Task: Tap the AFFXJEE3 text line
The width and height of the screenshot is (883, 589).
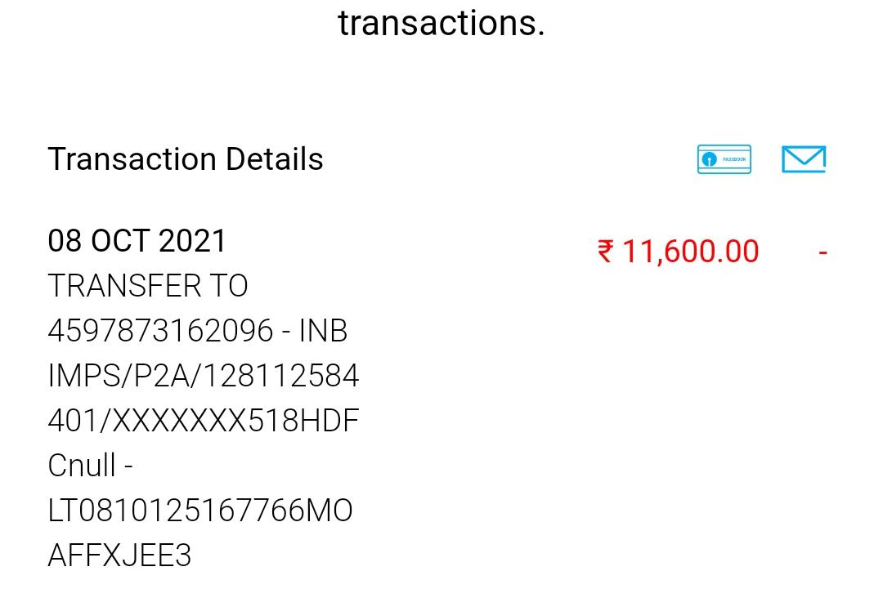Action: [x=119, y=556]
